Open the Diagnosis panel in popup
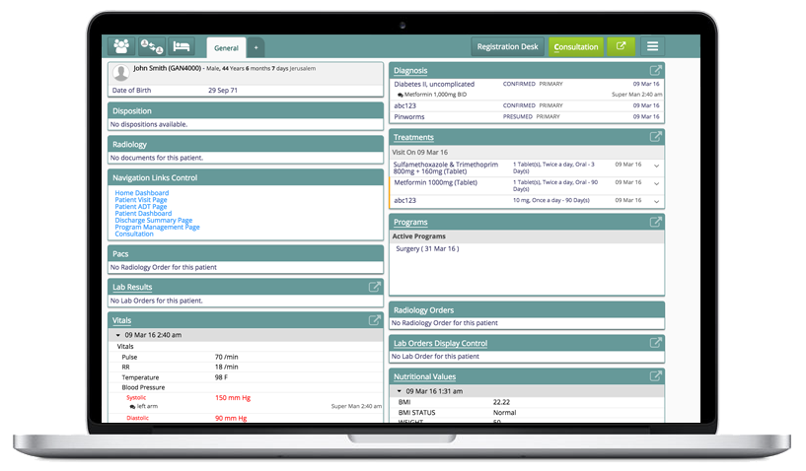Screen dimensions: 806x471 (x=655, y=71)
